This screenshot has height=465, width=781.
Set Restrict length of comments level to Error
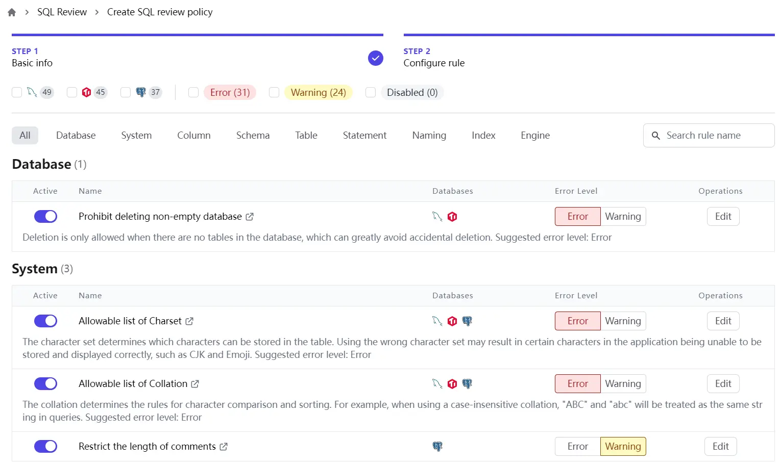coord(577,447)
